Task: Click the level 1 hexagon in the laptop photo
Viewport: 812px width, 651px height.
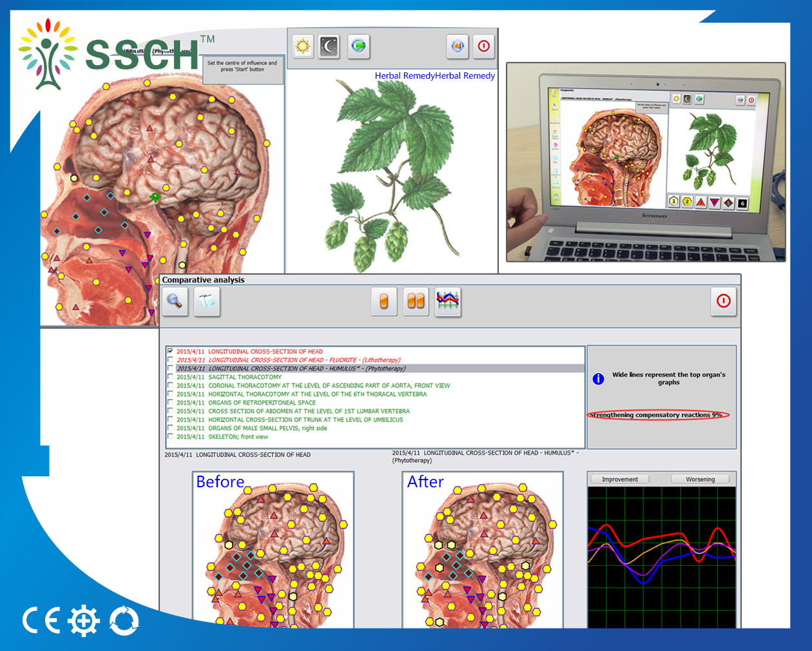Action: [x=674, y=201]
